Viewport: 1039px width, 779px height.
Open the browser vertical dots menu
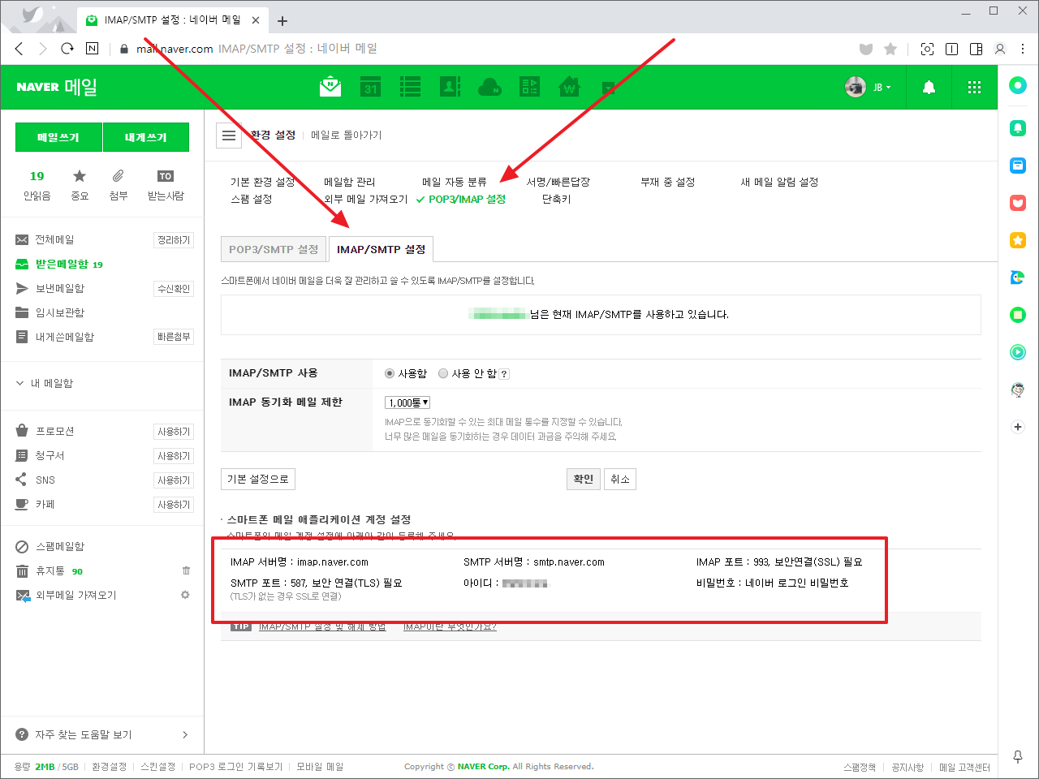pos(1023,49)
